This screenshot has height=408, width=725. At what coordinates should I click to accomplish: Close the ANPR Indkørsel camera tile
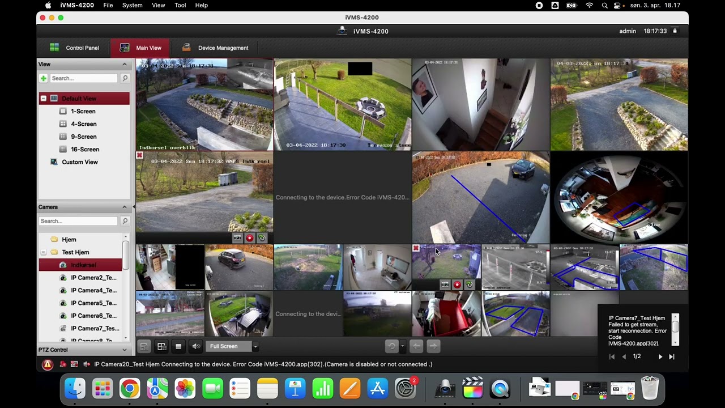[139, 155]
